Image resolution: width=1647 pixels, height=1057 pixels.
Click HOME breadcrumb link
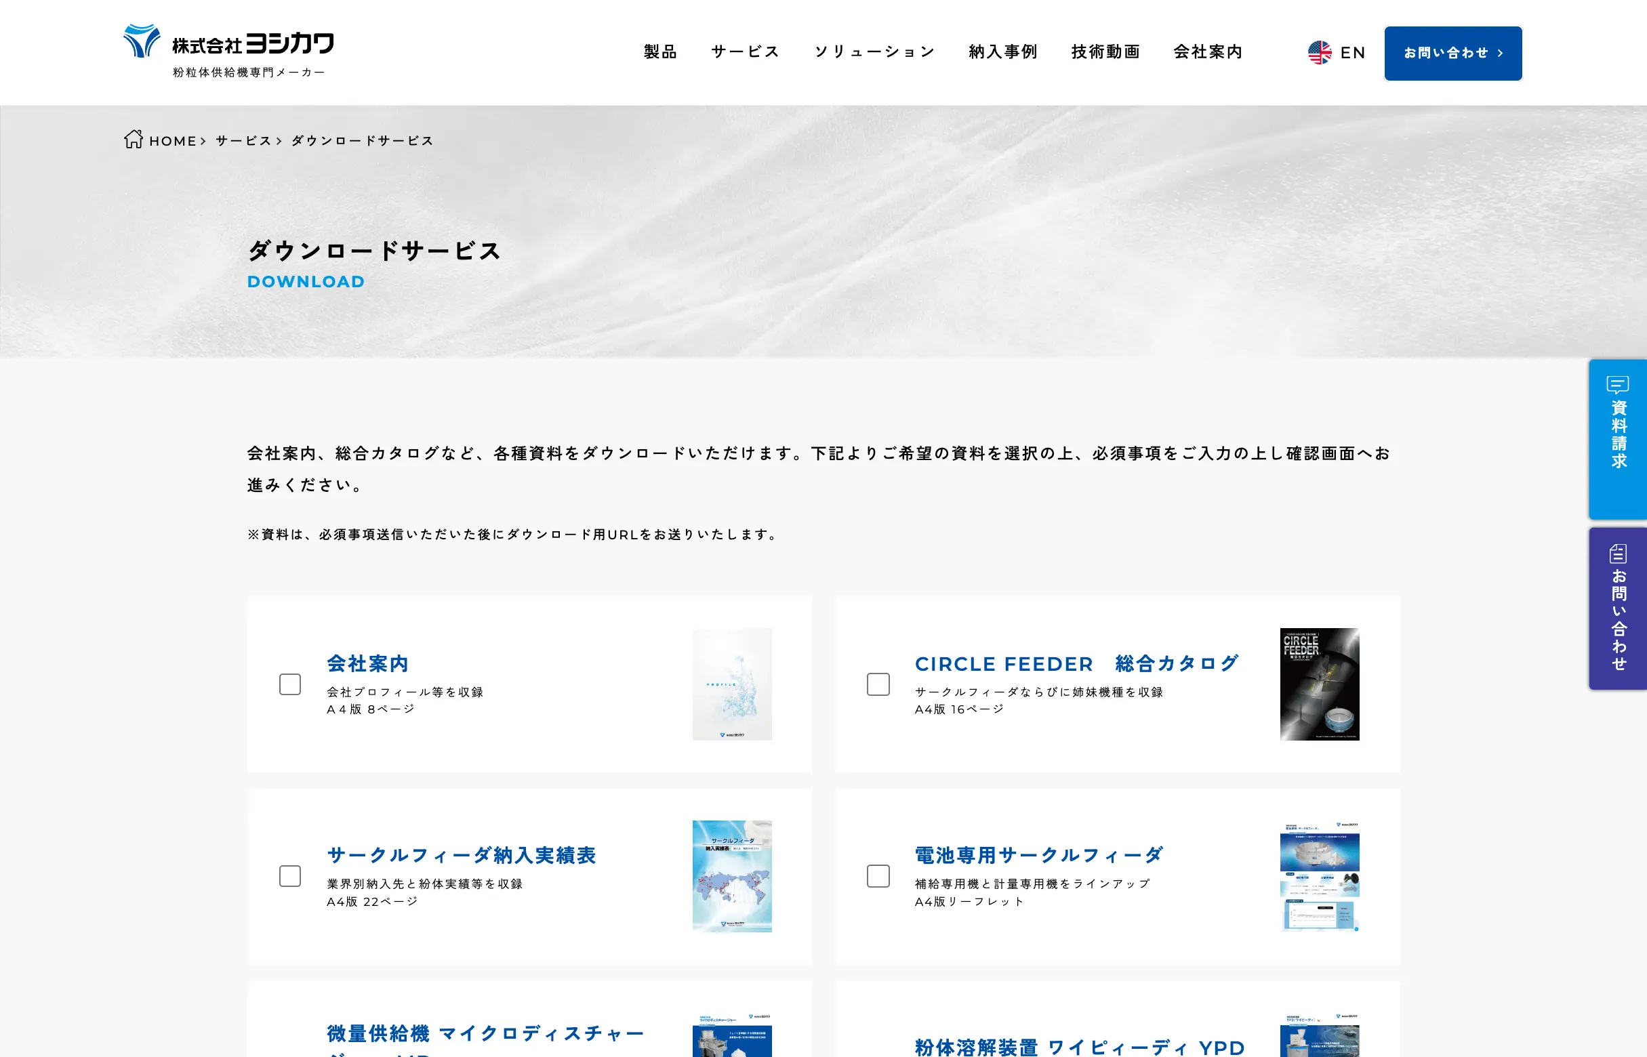(x=172, y=141)
